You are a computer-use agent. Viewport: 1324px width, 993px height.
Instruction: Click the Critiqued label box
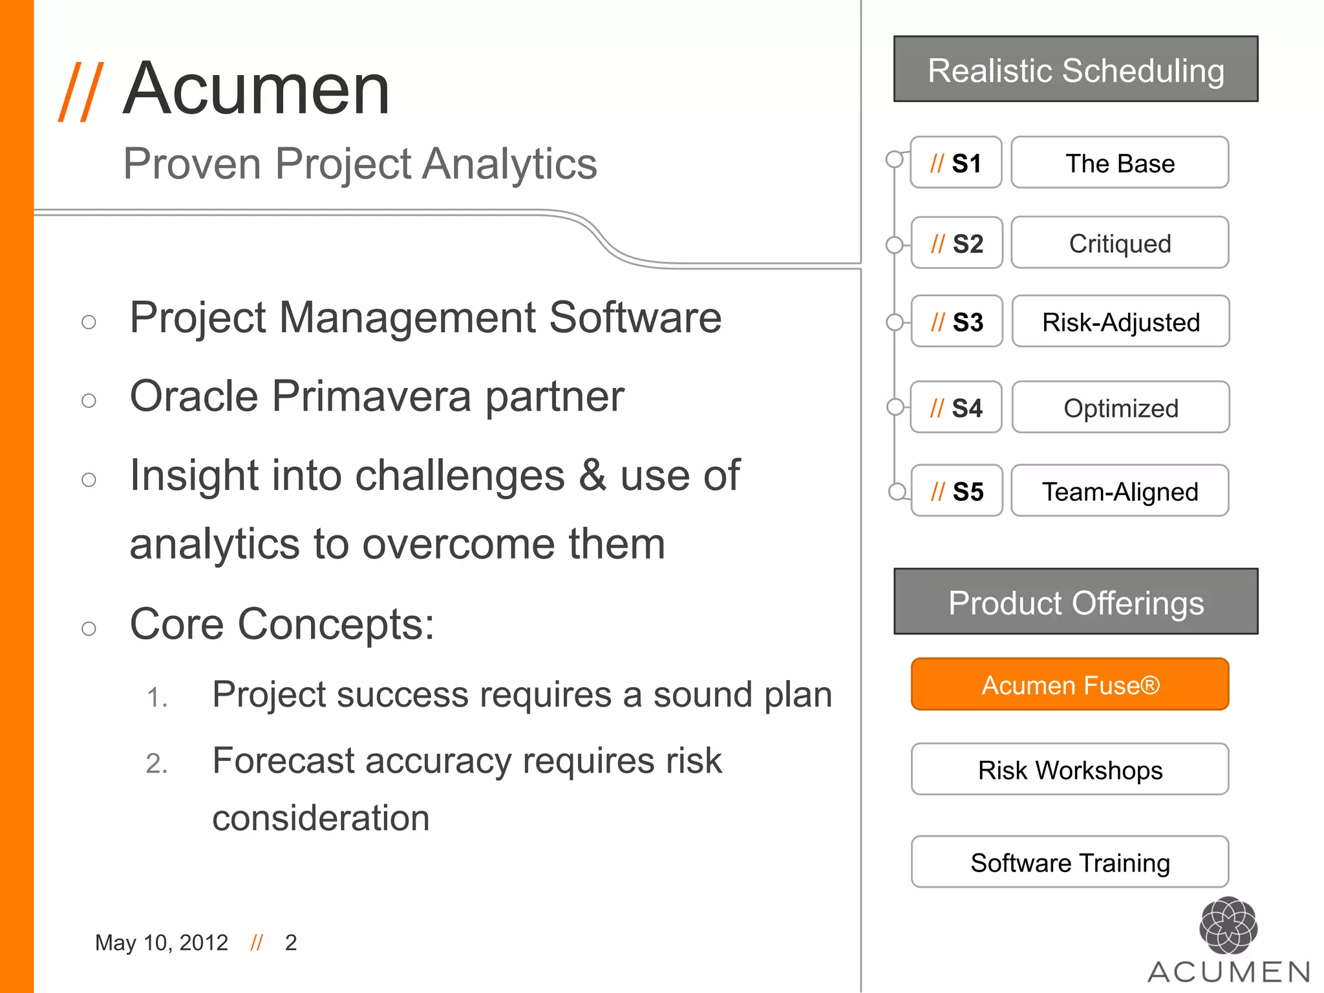coord(1120,243)
